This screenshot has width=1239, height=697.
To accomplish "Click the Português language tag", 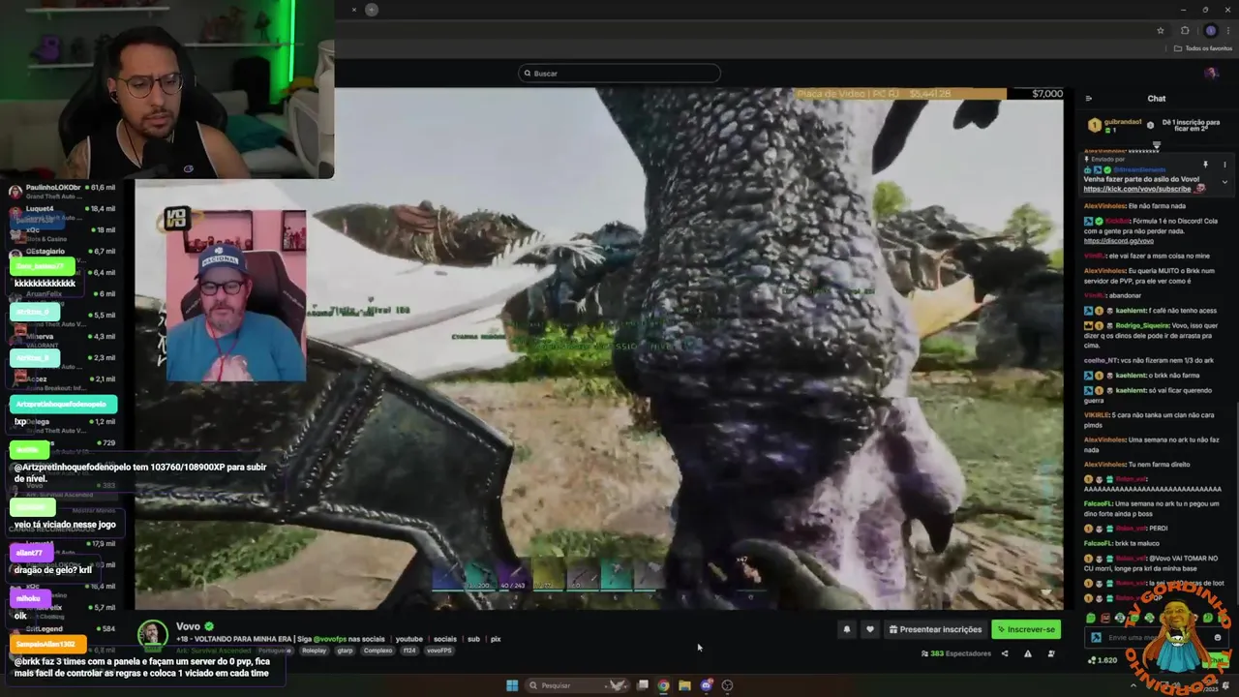I will [x=274, y=651].
